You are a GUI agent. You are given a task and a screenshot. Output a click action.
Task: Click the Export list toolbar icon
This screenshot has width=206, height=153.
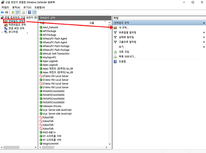[x=23, y=12]
